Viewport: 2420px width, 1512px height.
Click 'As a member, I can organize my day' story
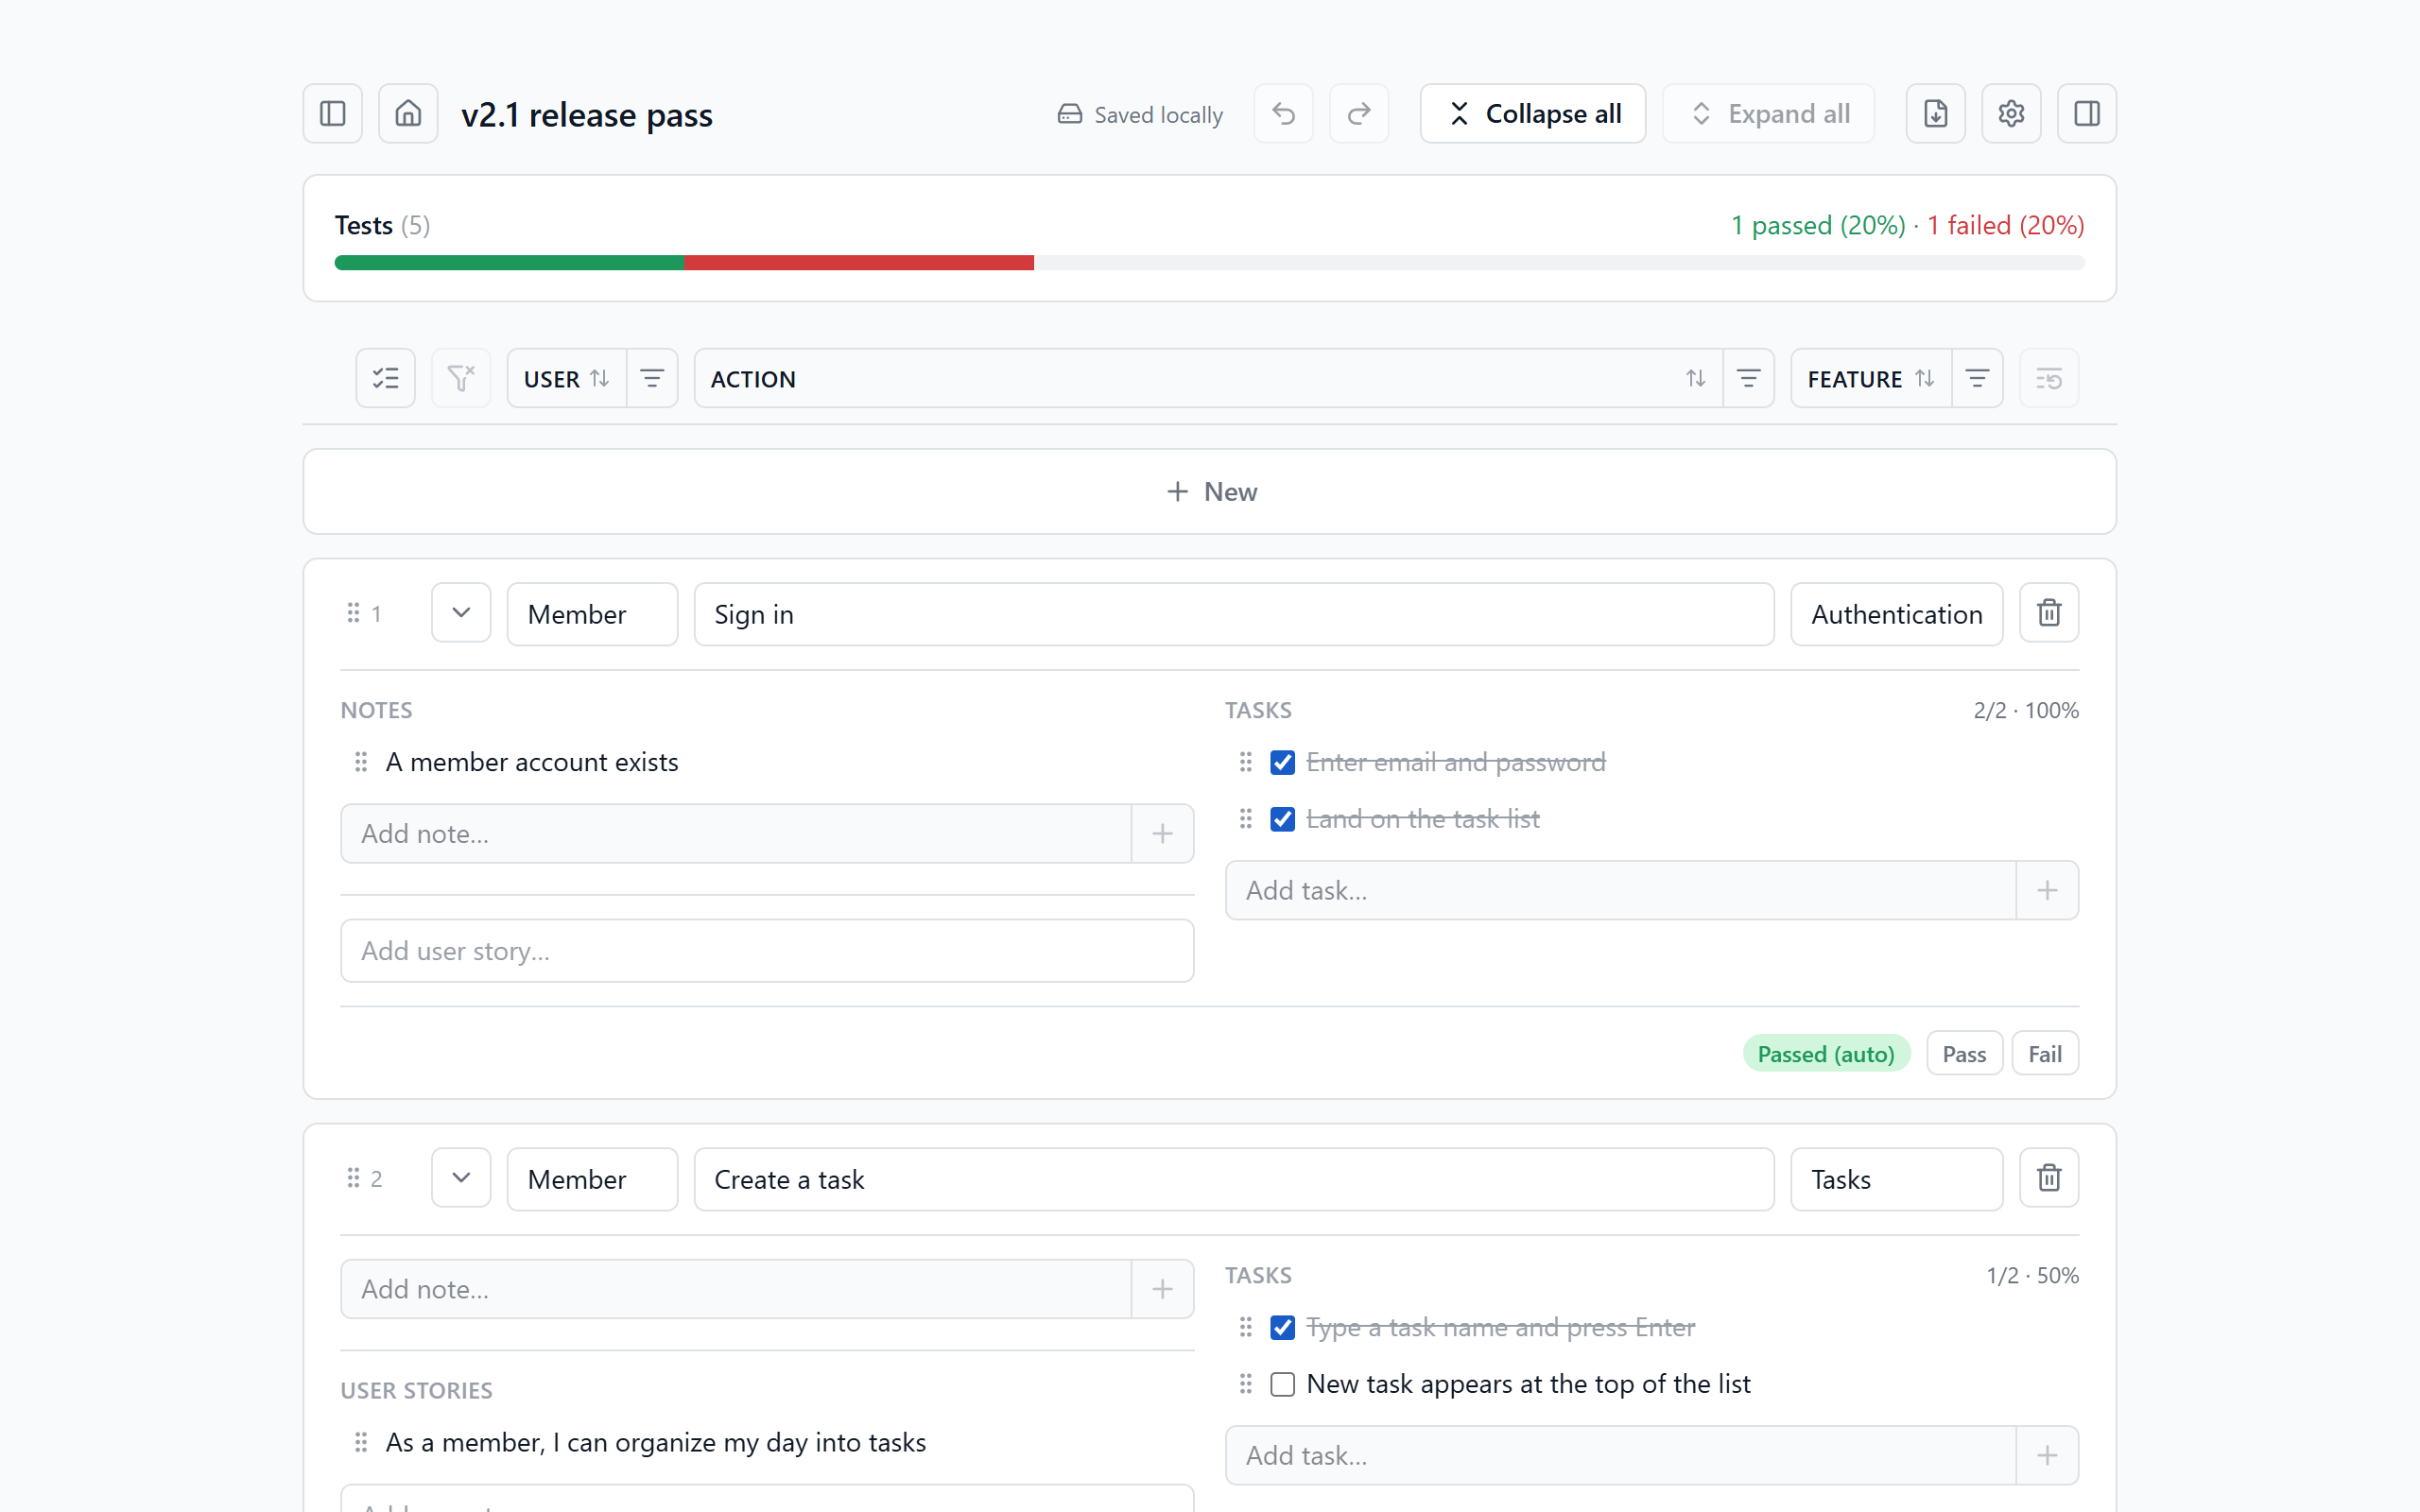pos(656,1442)
